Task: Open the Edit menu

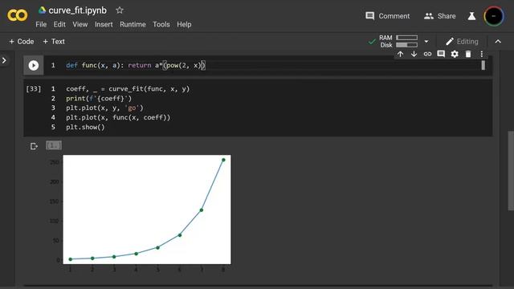Action: [x=59, y=24]
